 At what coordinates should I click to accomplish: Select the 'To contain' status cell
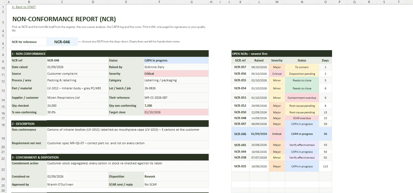[x=302, y=67]
